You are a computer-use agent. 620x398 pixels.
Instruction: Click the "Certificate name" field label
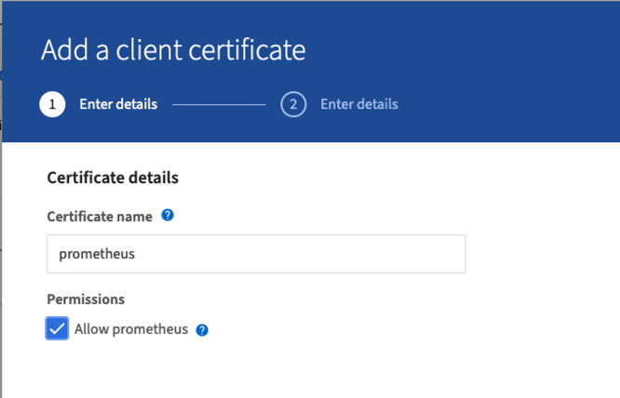point(100,217)
